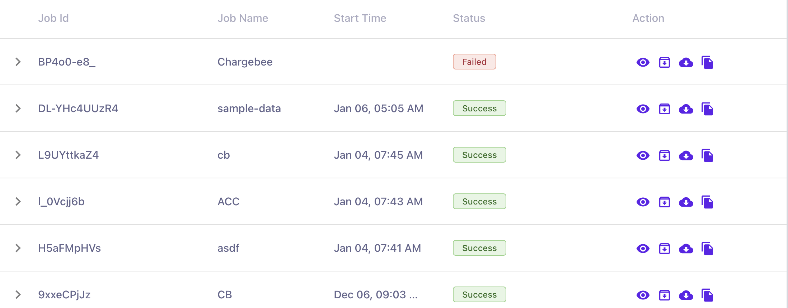Click the Failed status badge
Viewport: 788px width, 308px height.
point(474,62)
